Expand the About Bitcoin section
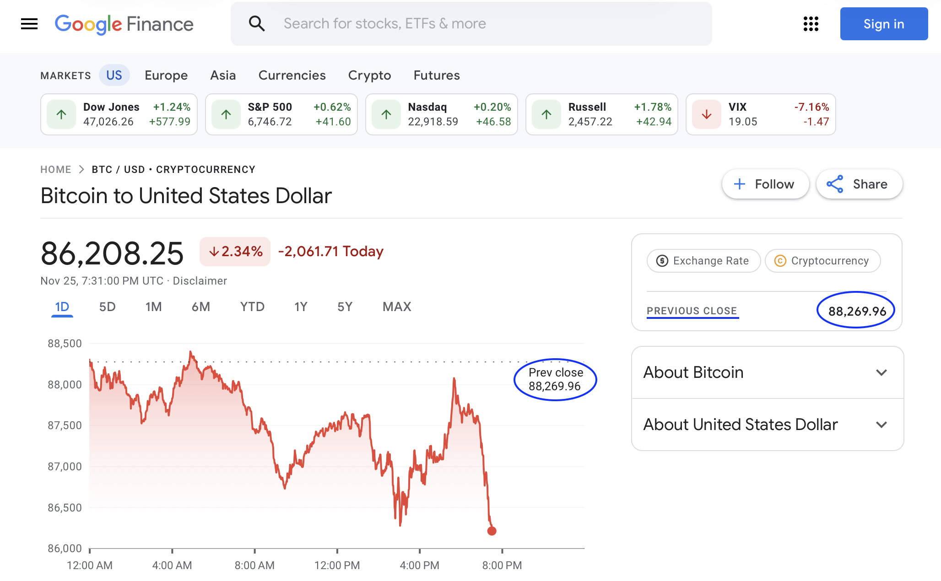 (767, 372)
